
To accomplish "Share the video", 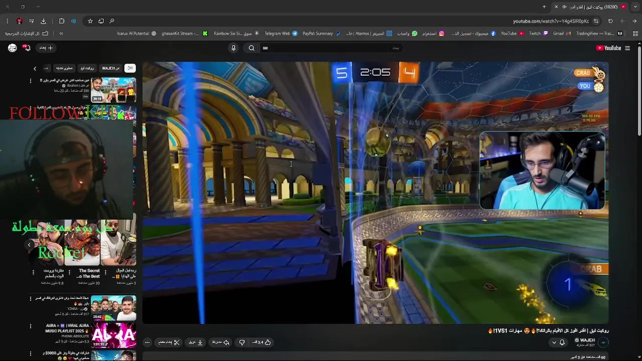I will click(221, 342).
